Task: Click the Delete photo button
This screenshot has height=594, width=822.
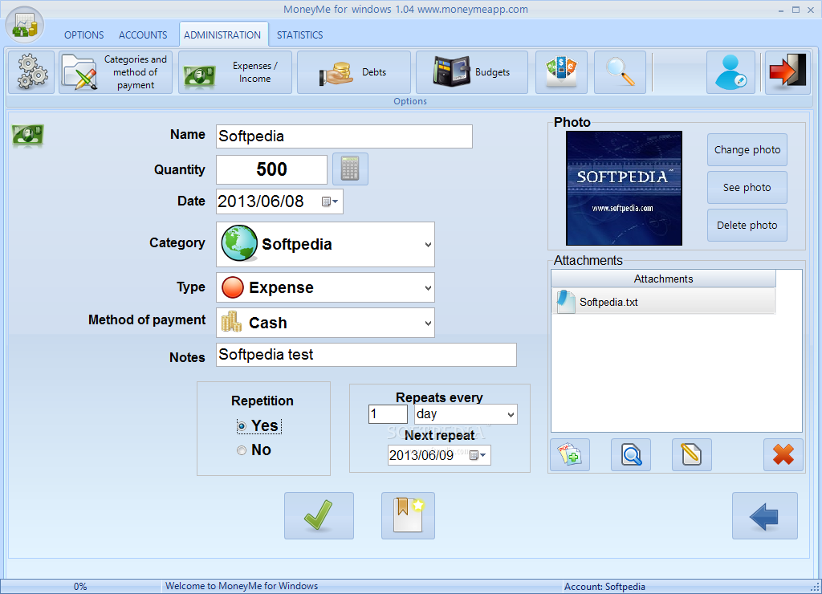Action: click(x=747, y=226)
